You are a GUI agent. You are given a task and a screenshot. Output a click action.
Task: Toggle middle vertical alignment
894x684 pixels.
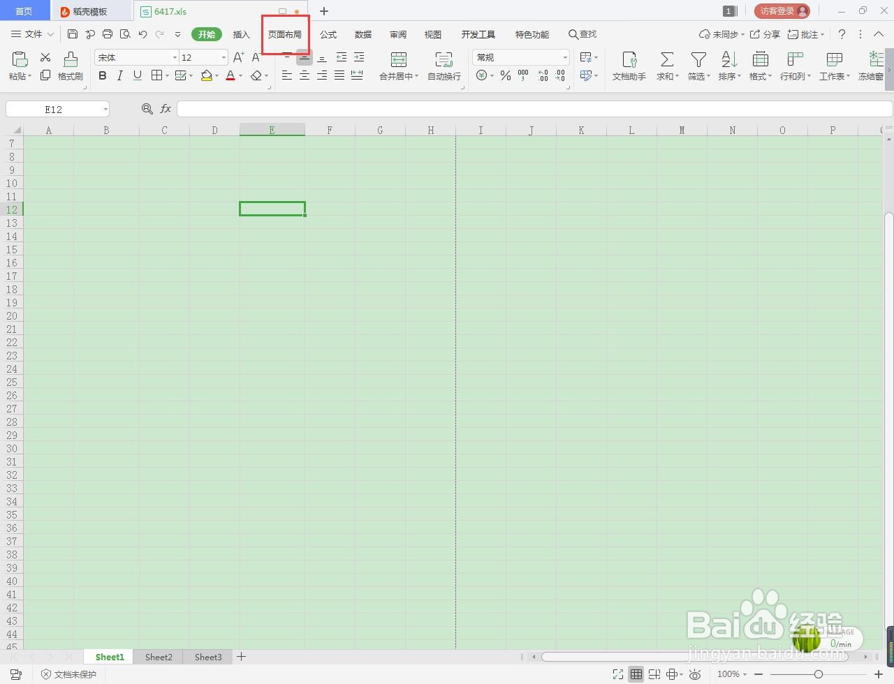click(305, 57)
